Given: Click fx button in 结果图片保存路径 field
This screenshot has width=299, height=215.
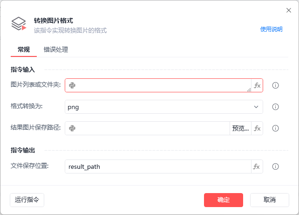Looking at the screenshot, I should click(x=257, y=128).
